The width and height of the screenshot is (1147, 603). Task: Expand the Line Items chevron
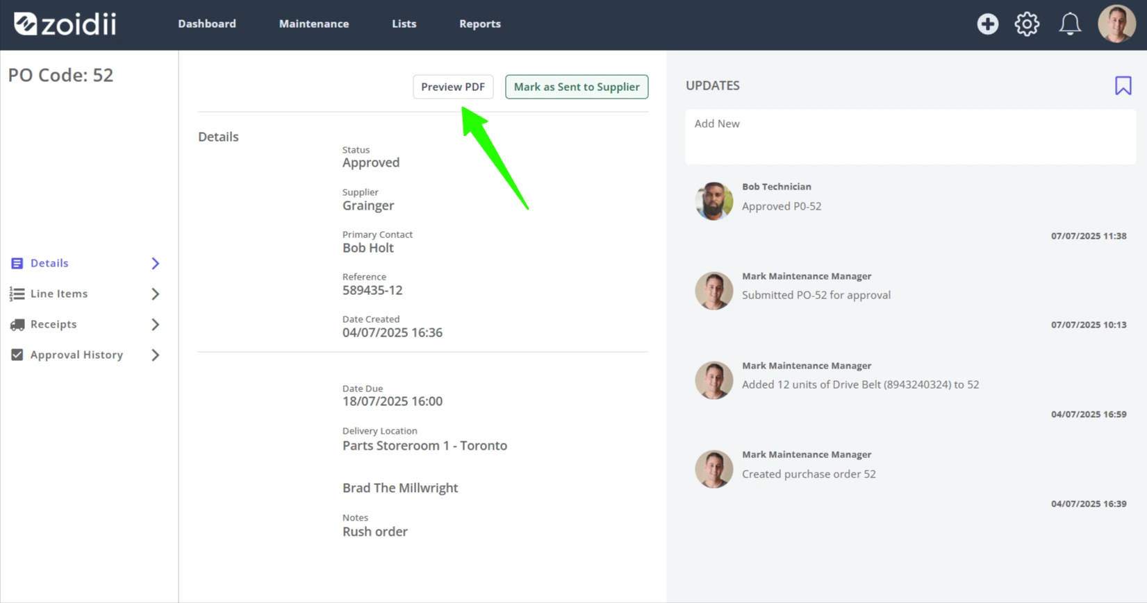[x=155, y=294]
